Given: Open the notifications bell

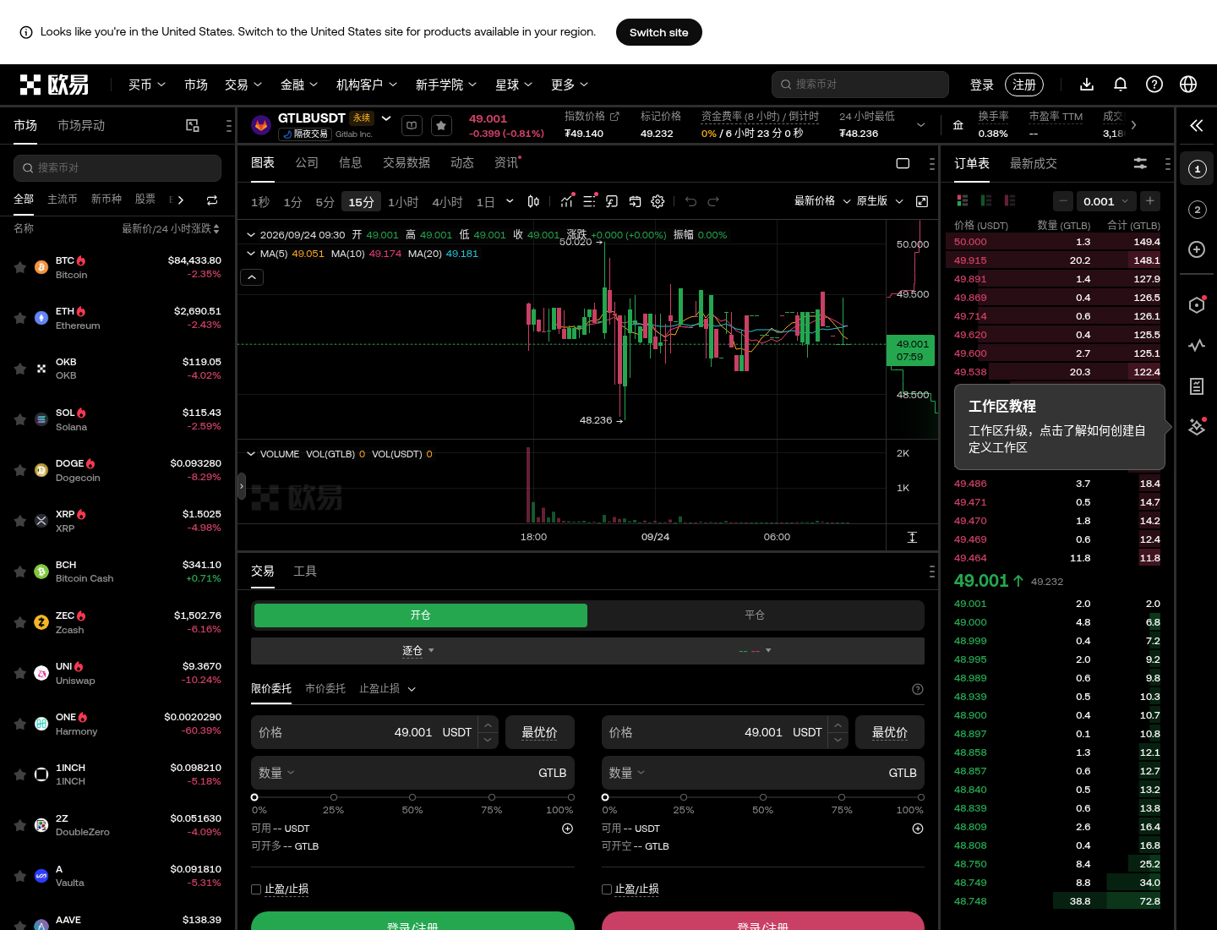Looking at the screenshot, I should point(1121,85).
